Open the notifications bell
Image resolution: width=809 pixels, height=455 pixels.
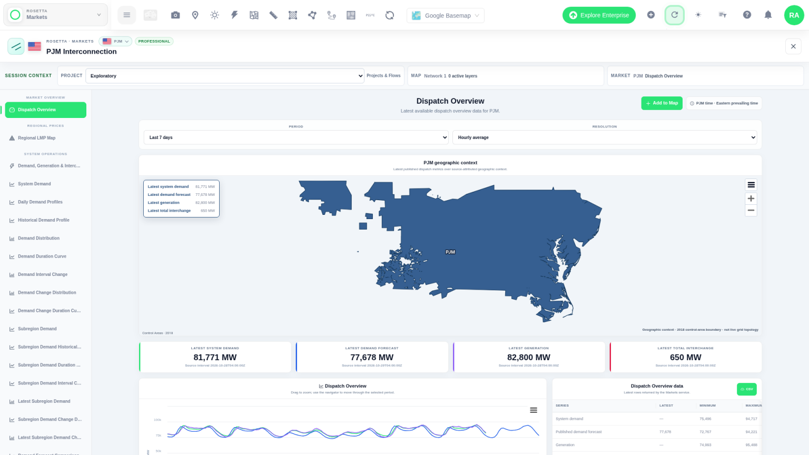point(768,15)
